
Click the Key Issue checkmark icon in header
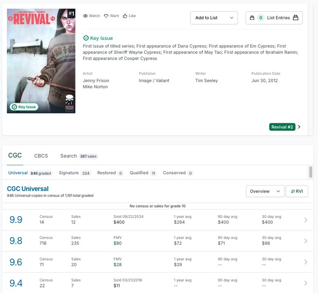tap(86, 38)
